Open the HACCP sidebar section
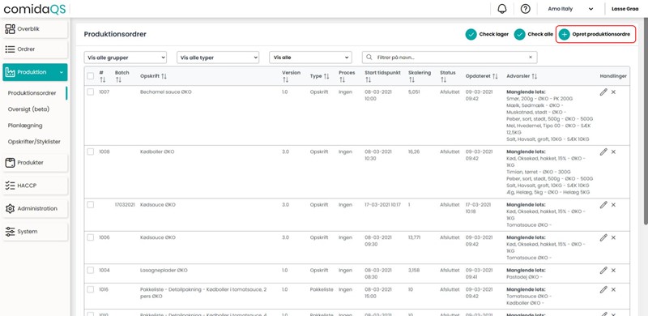 (35, 186)
